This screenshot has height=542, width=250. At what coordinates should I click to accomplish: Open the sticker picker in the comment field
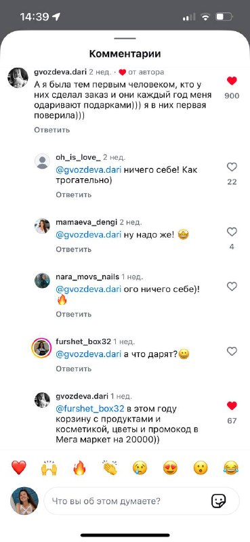pyautogui.click(x=219, y=501)
